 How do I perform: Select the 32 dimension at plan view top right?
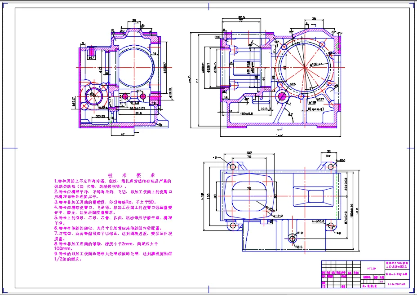329,152
